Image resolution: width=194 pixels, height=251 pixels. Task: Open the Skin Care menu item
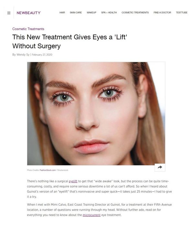point(76,13)
